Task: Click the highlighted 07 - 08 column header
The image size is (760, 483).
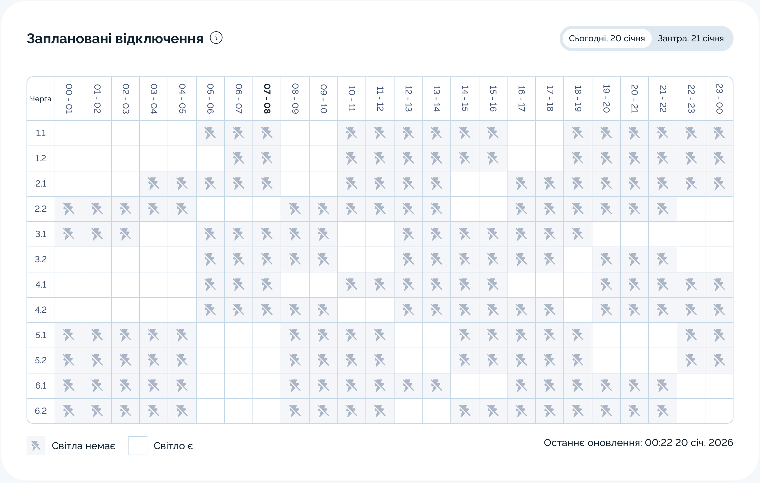Action: (267, 98)
